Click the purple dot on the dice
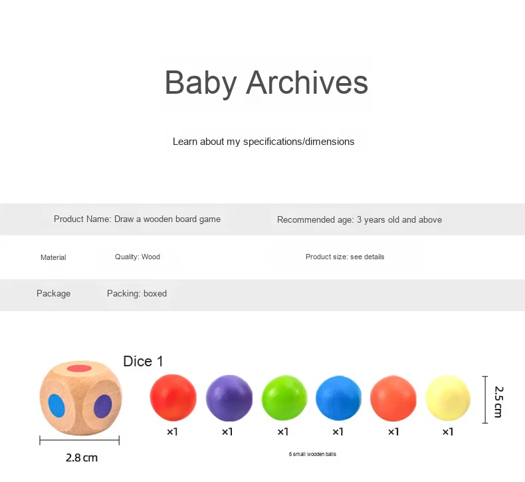Viewport: 525px width, 482px height. point(102,404)
